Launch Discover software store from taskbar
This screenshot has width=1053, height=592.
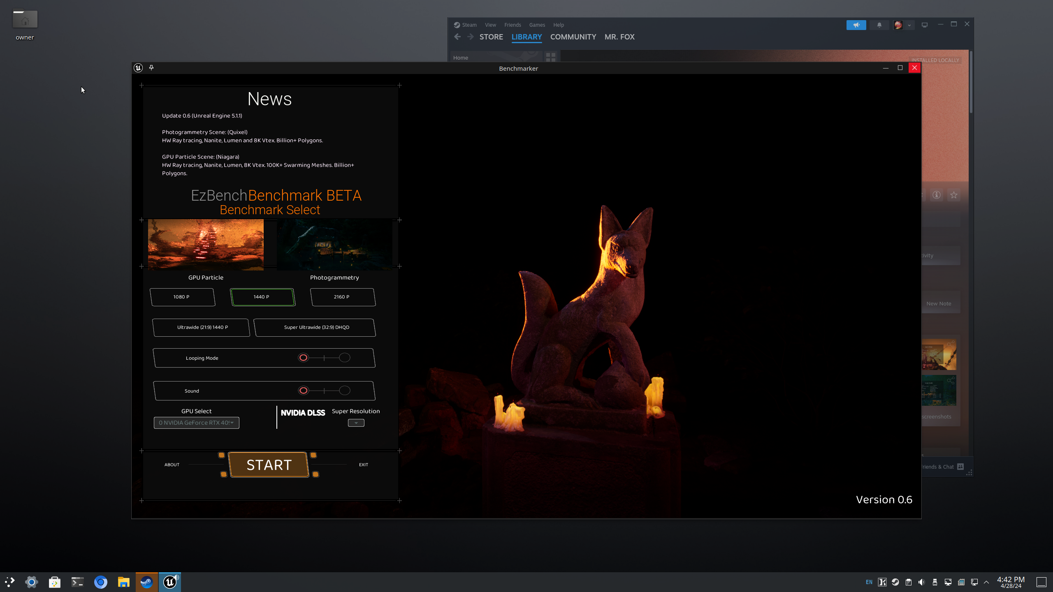coord(55,582)
